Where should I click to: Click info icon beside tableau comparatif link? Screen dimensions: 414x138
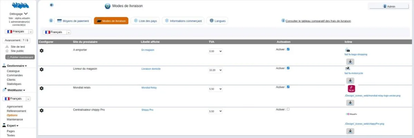[x=284, y=21]
